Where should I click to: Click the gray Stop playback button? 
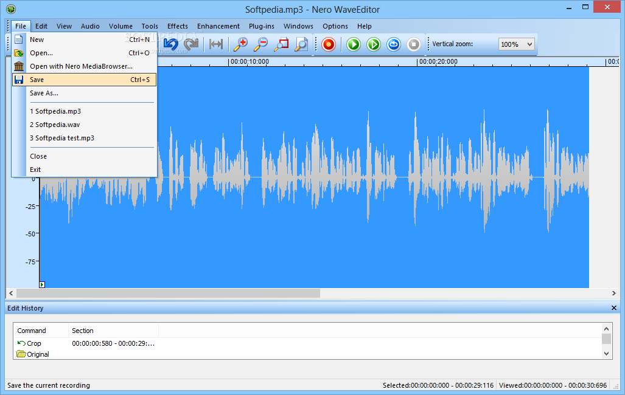coord(414,44)
